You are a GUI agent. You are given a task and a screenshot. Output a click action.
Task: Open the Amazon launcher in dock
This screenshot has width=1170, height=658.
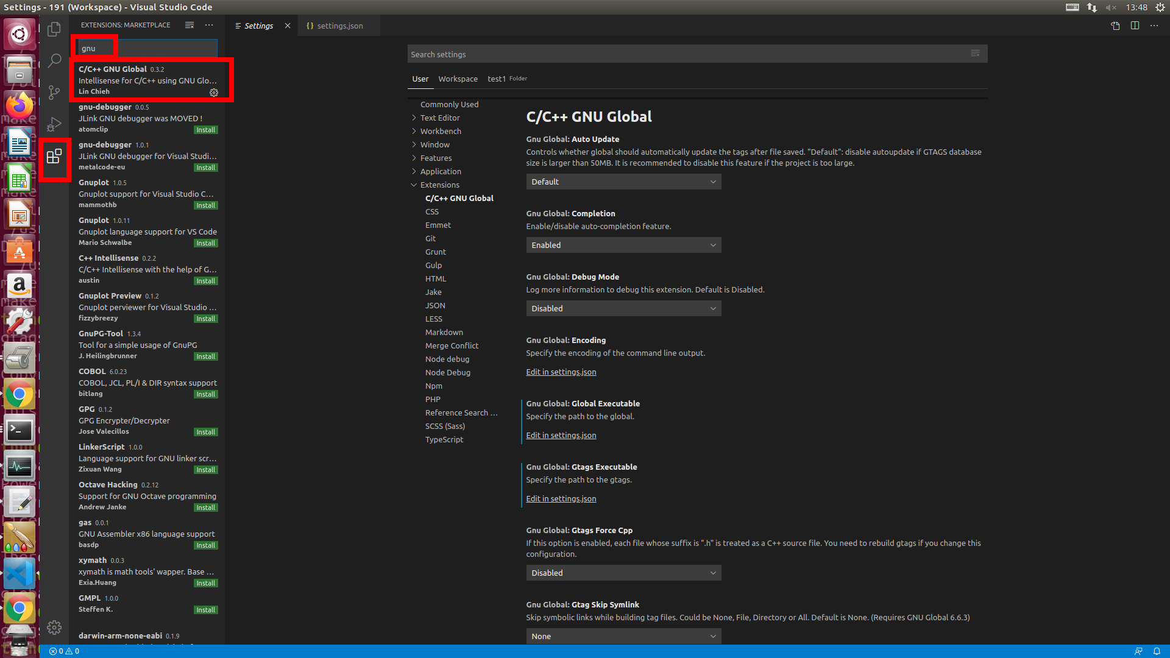[19, 286]
